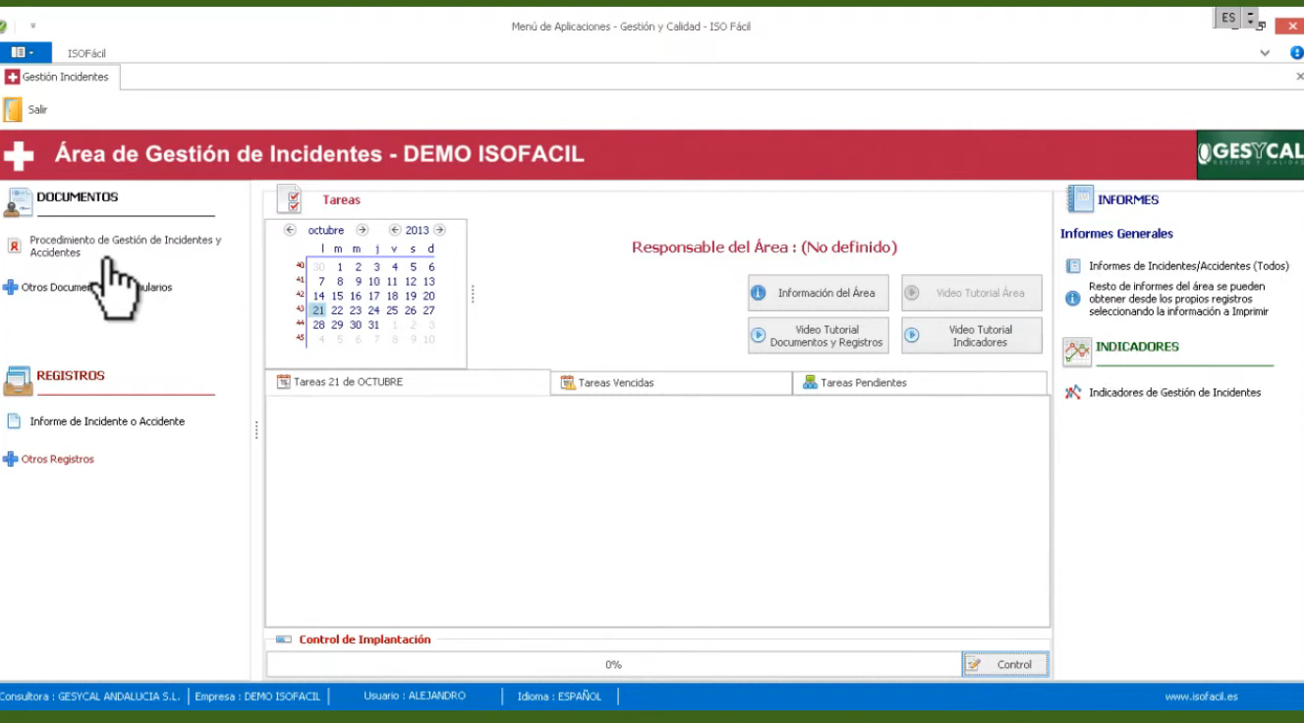Screen dimensions: 1304x723
Task: Click the Control button
Action: click(x=1005, y=665)
